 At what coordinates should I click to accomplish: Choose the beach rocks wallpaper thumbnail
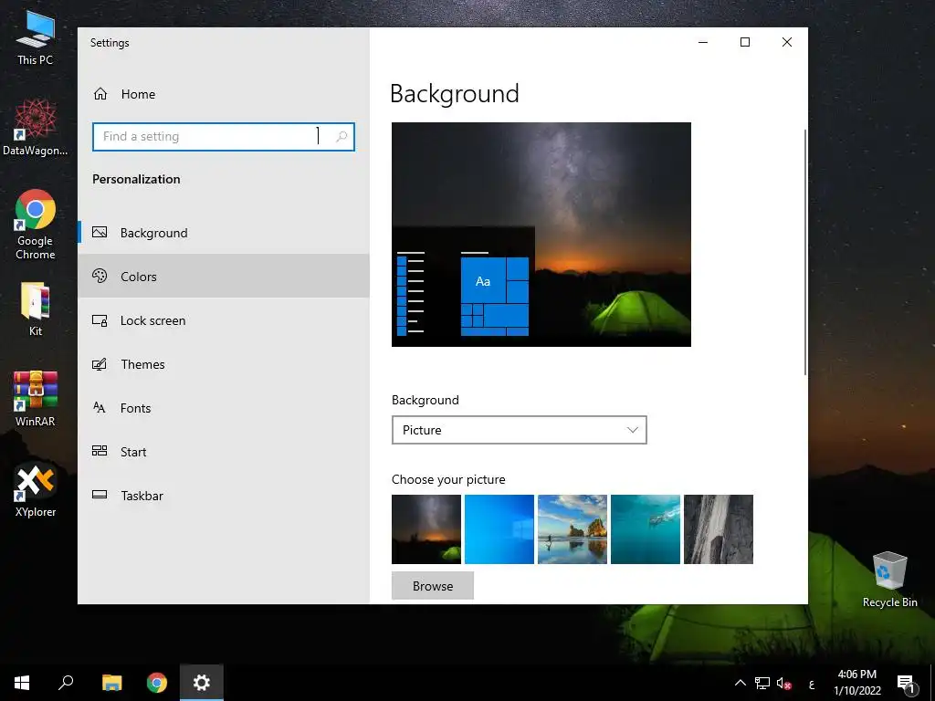(x=573, y=529)
